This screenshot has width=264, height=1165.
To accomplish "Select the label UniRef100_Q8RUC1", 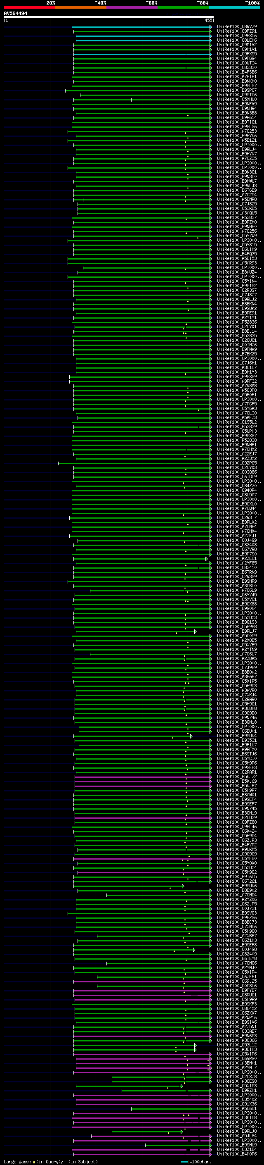I will 236,995.
